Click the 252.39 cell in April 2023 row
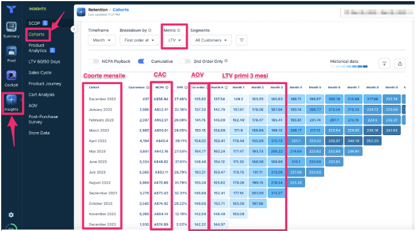The width and height of the screenshot is (417, 231). click(373, 140)
